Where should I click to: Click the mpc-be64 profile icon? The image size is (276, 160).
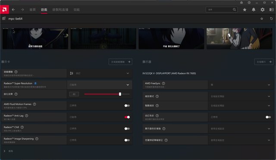tap(4, 19)
